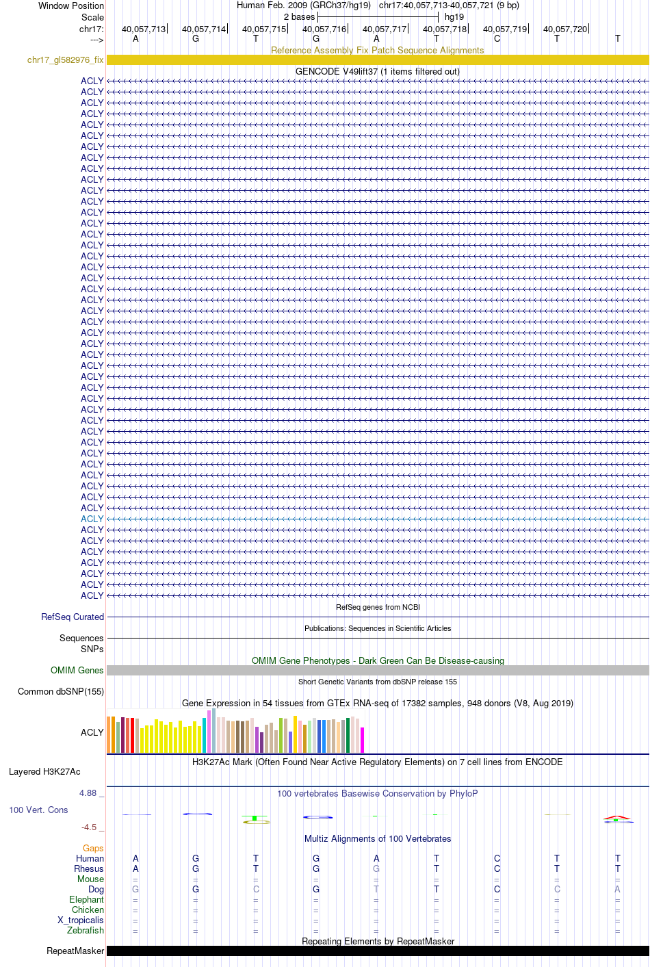Click the Window Position label
The image size is (650, 967).
tap(71, 5)
